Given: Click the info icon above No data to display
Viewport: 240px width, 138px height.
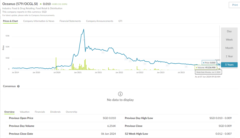Looking at the screenshot, I should coord(120,94).
